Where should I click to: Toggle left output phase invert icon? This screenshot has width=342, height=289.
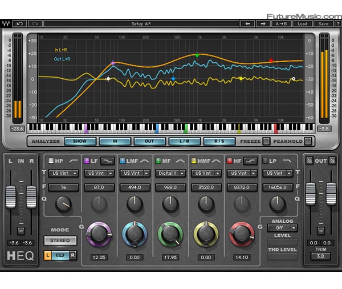click(310, 161)
